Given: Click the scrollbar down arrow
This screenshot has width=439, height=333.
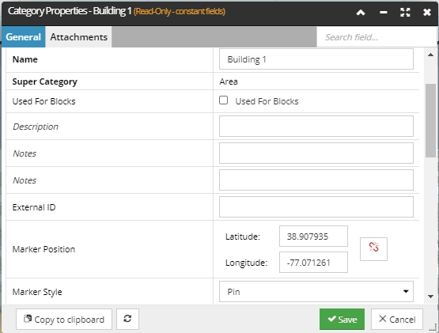Looking at the screenshot, I should tap(430, 297).
